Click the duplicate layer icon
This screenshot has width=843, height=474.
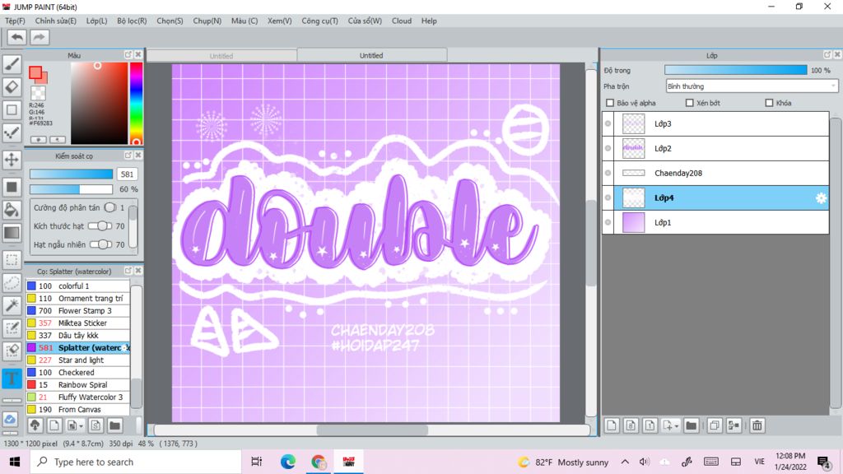tap(715, 425)
